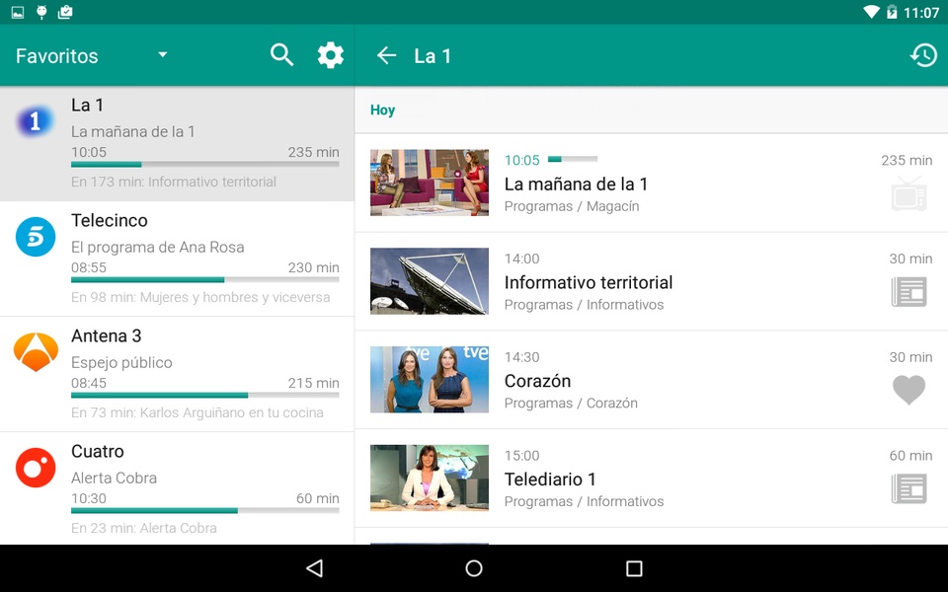948x592 pixels.
Task: Open the Informativo territorial program entry
Action: [651, 281]
